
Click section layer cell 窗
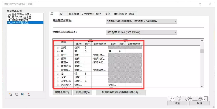(113, 51)
